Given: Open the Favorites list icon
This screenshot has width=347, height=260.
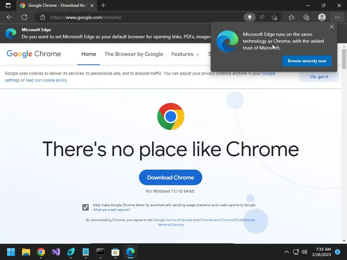Looking at the screenshot, I should point(291,17).
